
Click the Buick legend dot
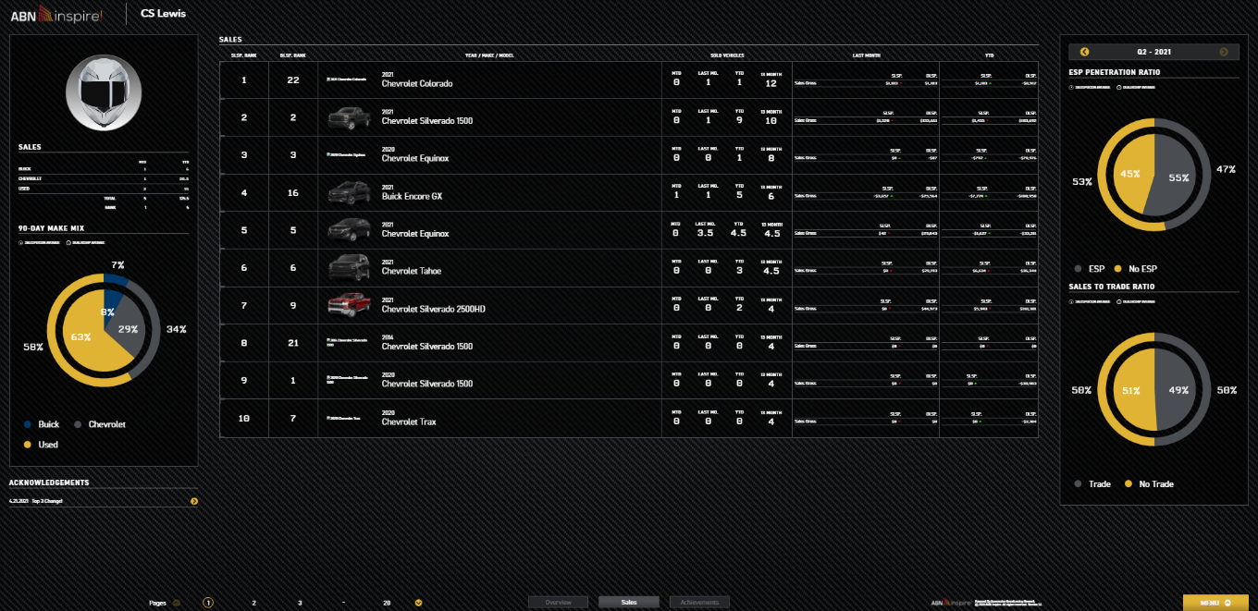coord(26,424)
